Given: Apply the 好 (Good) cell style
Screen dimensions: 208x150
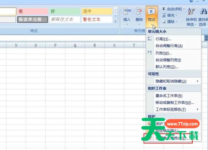Looking at the screenshot, I should 65,11.
